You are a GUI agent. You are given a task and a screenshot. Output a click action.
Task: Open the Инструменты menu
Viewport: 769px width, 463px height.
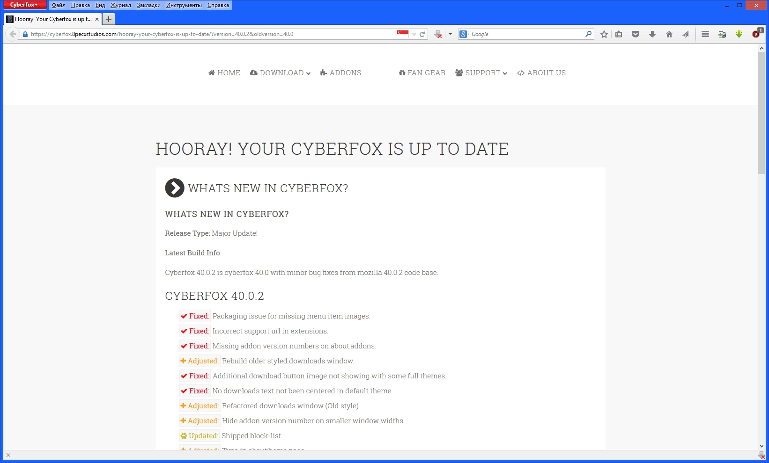(x=184, y=5)
